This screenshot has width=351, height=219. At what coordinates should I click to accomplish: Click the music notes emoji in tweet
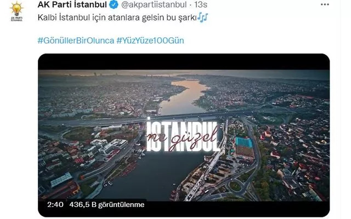[203, 18]
